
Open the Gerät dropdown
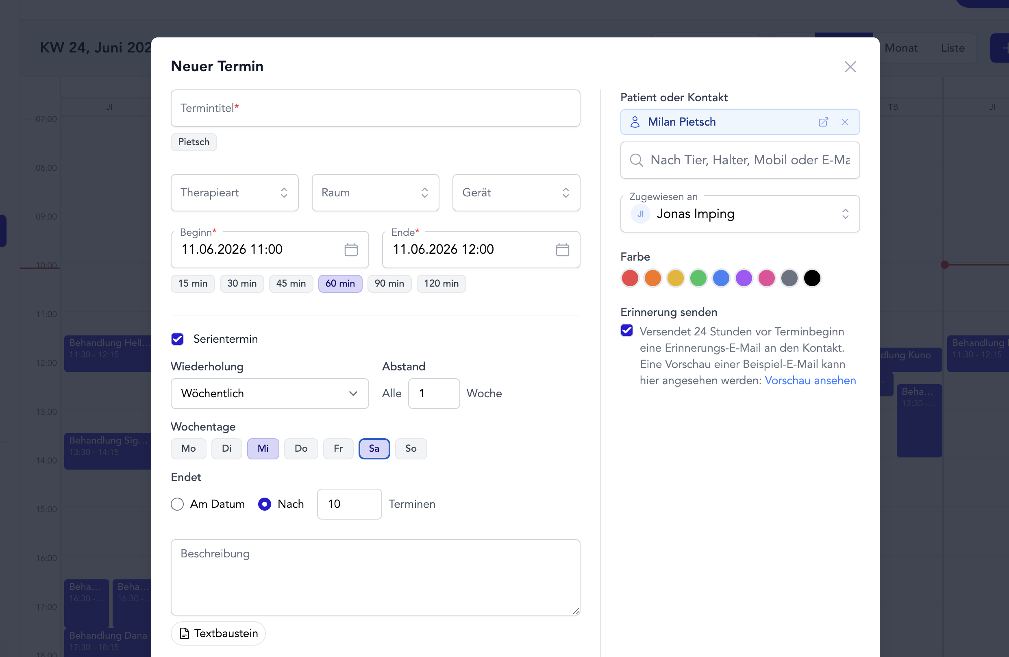(516, 193)
